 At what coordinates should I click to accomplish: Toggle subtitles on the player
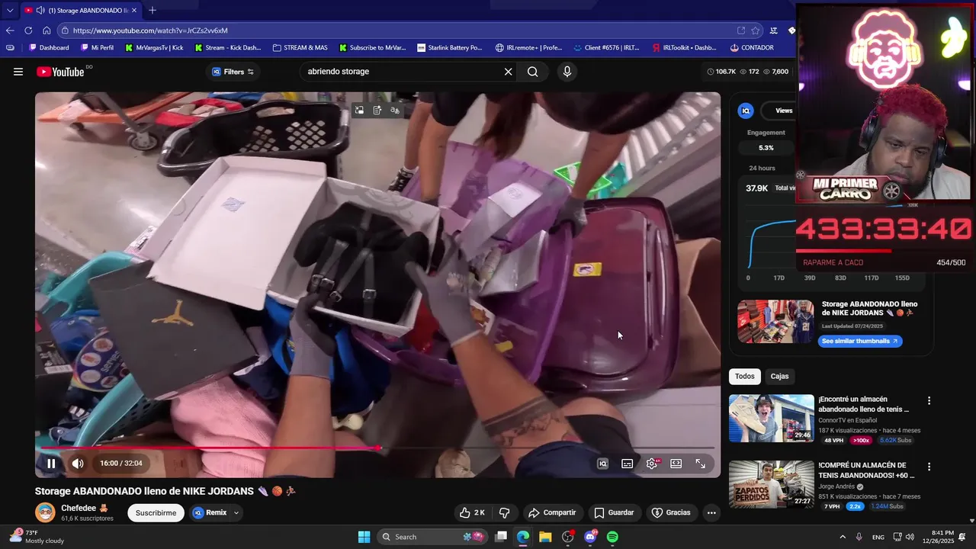click(x=627, y=463)
